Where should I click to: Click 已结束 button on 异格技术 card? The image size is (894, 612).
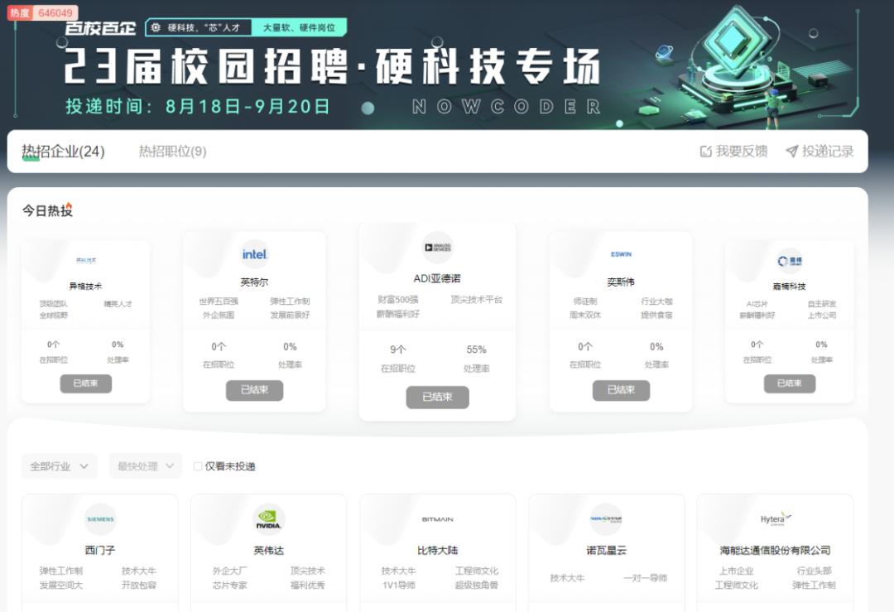(85, 383)
